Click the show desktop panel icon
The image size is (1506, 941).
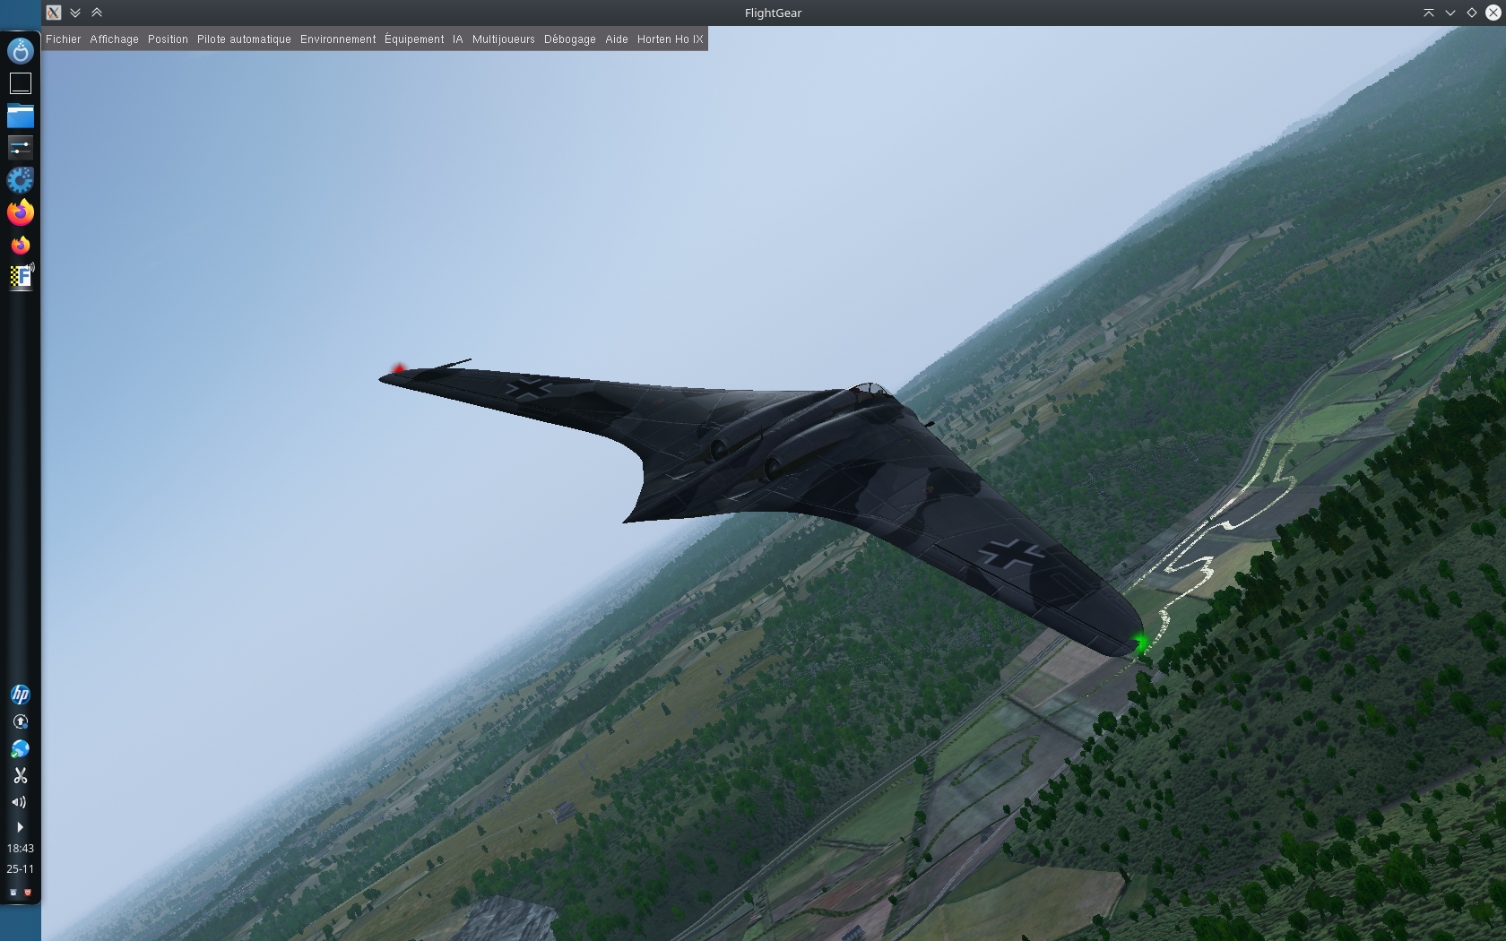[x=21, y=83]
